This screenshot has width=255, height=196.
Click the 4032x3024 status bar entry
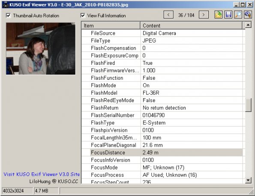pyautogui.click(x=17, y=191)
